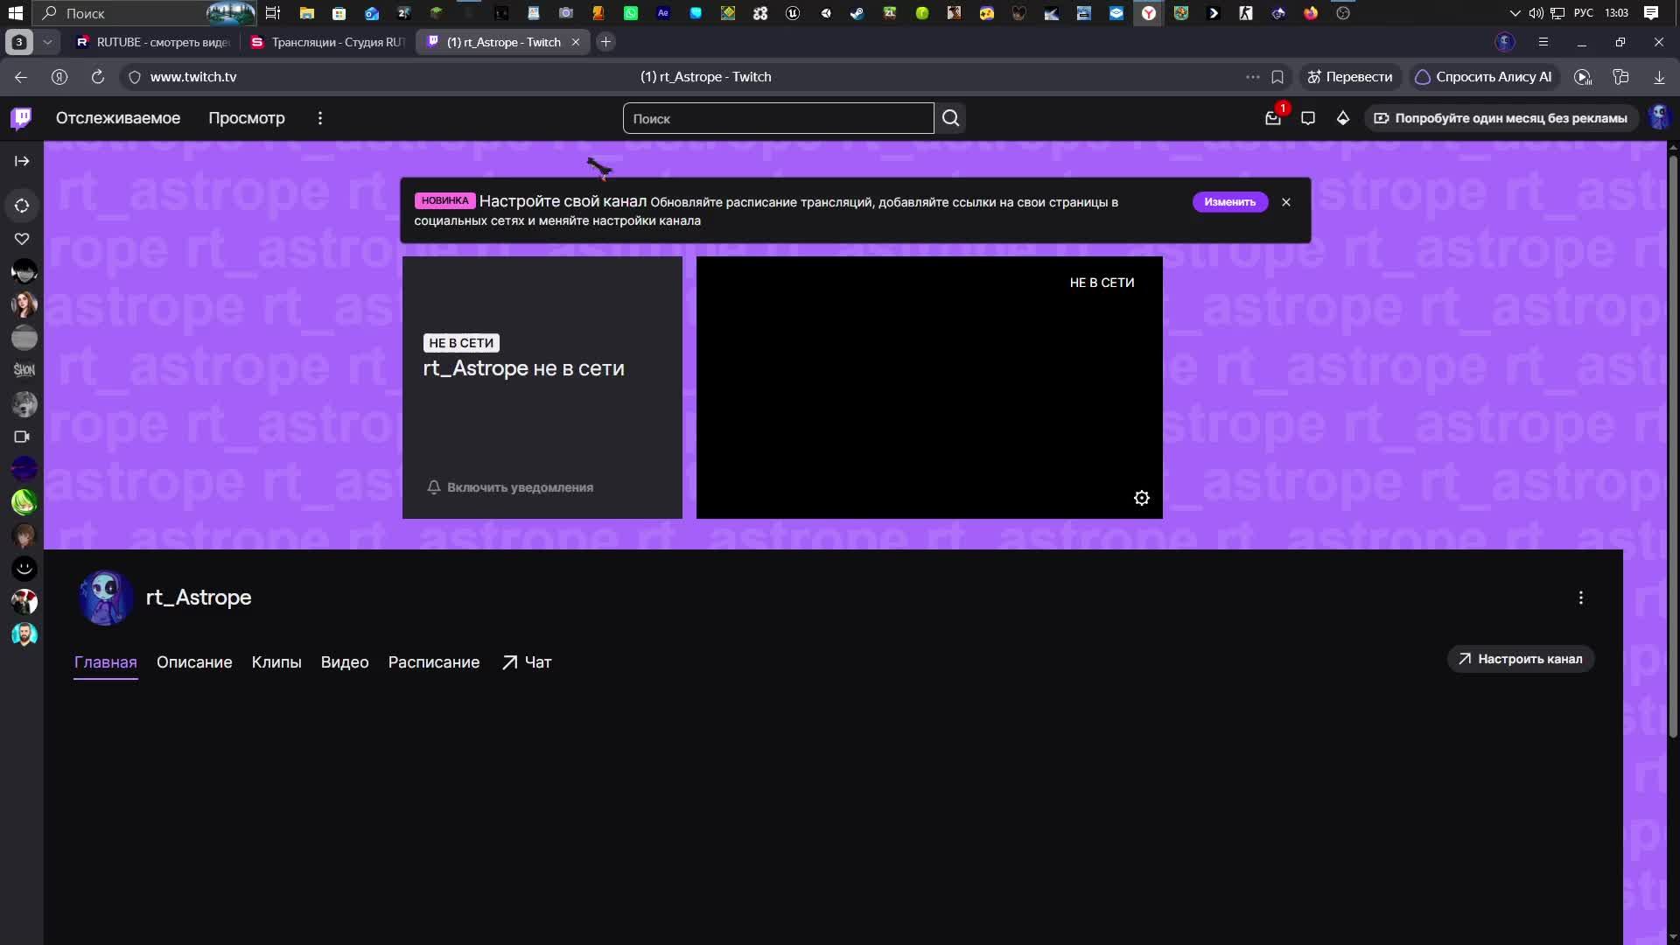Click the Перевести translate button

click(x=1350, y=77)
